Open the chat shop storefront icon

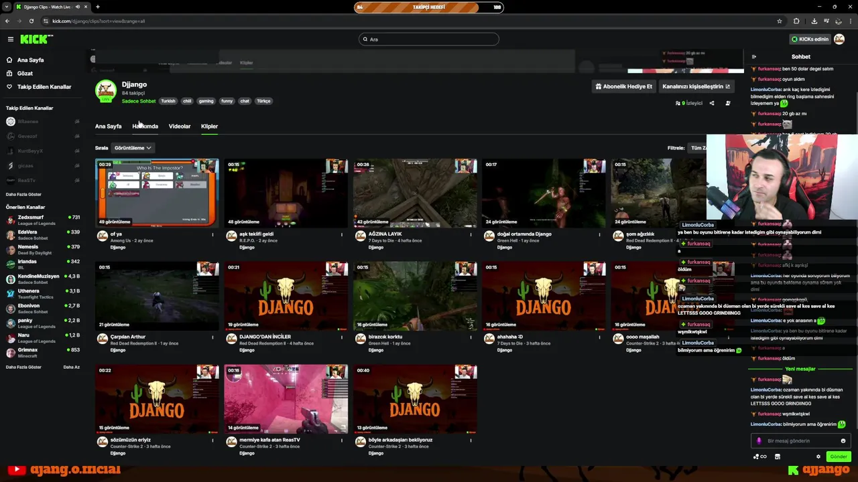click(x=778, y=457)
